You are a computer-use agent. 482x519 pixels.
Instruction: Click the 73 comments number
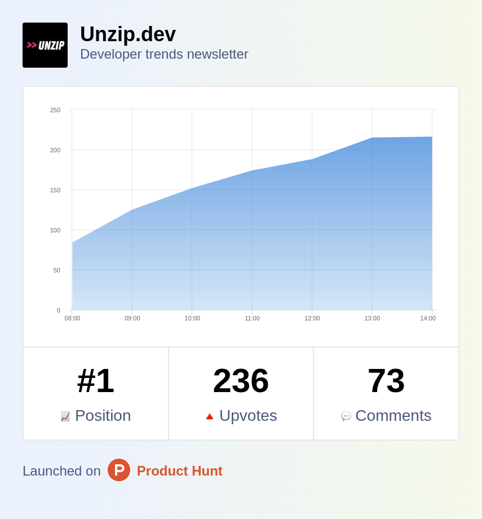pos(386,381)
